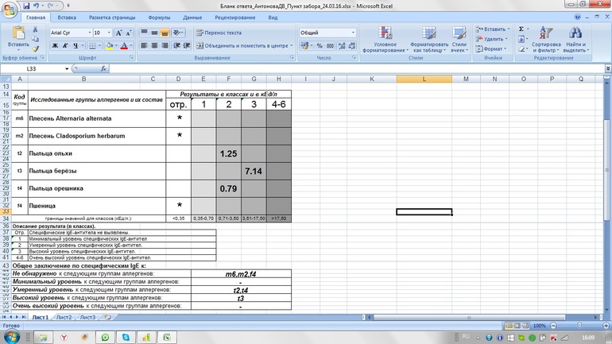The width and height of the screenshot is (612, 344).
Task: Click the Sort and Filter (Сортировка и фильтр) icon
Action: pyautogui.click(x=546, y=33)
